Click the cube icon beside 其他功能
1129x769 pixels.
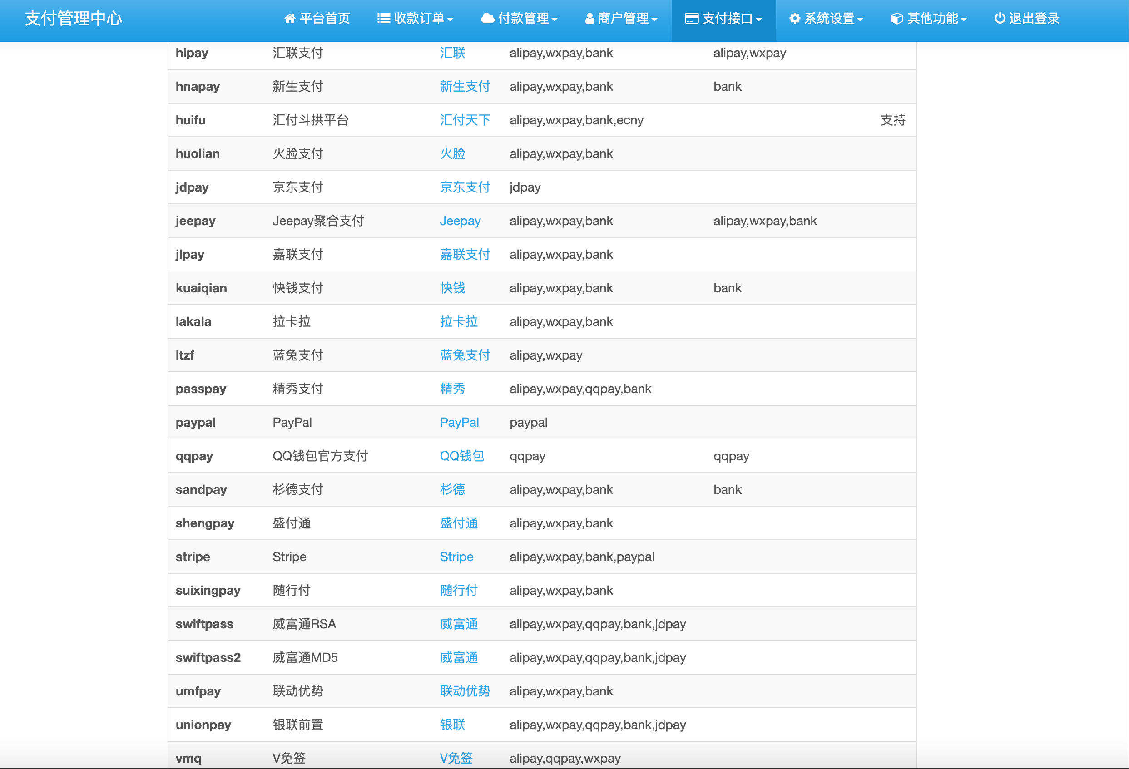(x=897, y=19)
